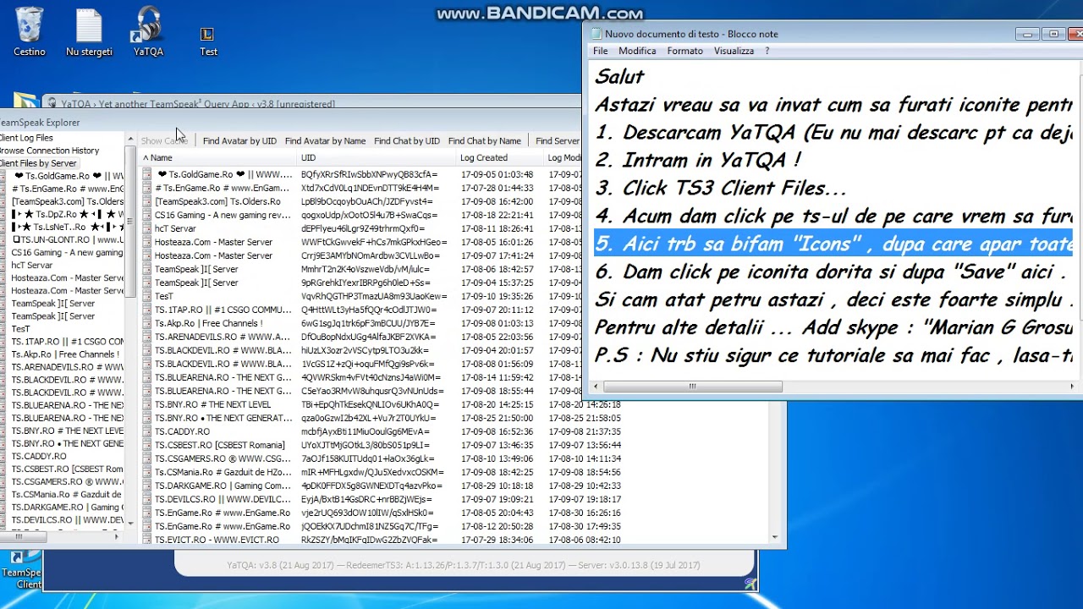
Task: Sort by the Log Created column header
Action: pos(499,157)
